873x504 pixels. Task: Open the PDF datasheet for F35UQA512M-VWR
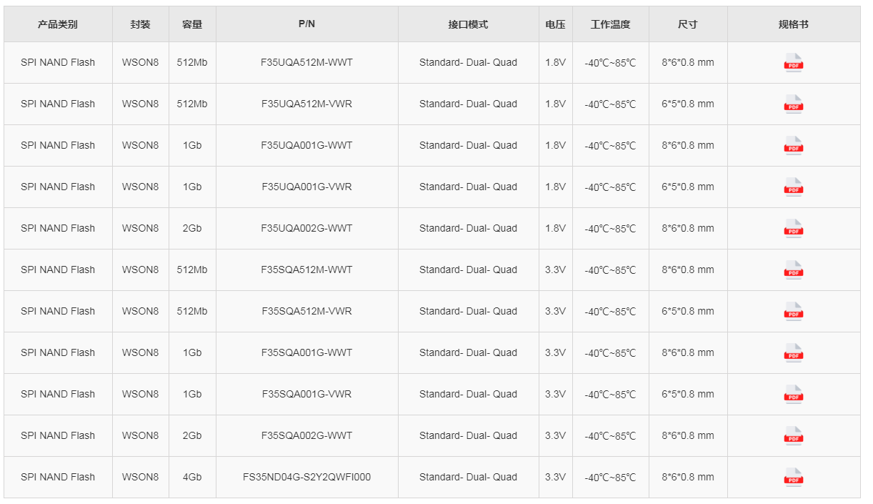click(794, 104)
